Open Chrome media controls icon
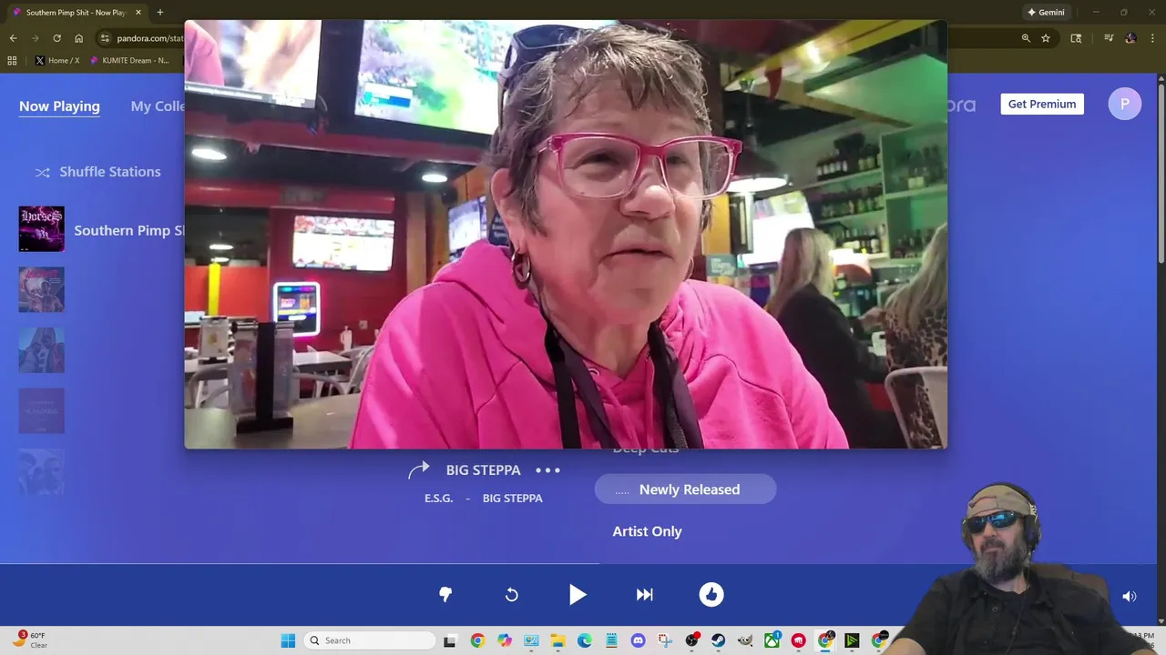 [1109, 38]
